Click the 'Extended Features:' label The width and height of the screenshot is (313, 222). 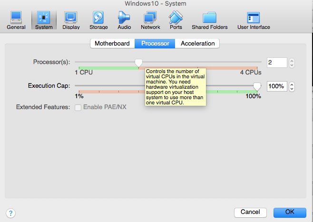43,107
